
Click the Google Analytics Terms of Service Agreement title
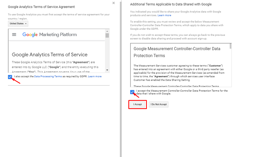pos(41,7)
